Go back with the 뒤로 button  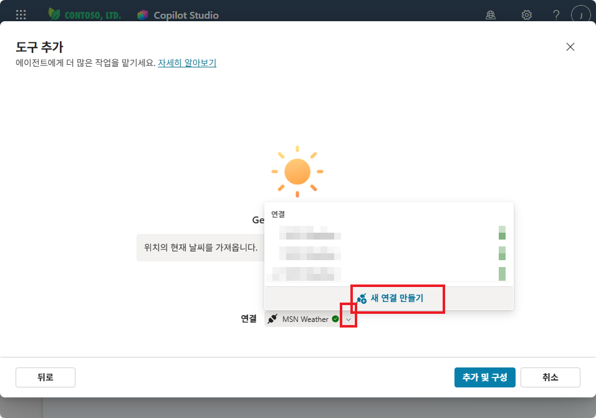46,377
